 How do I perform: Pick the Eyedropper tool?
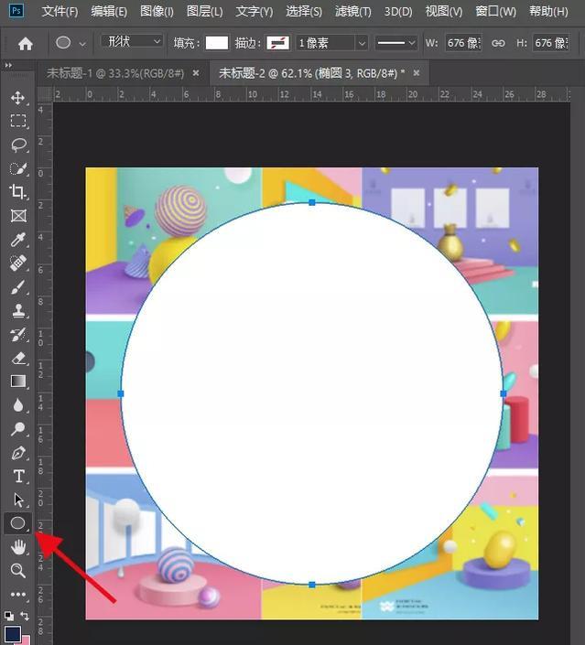(18, 240)
